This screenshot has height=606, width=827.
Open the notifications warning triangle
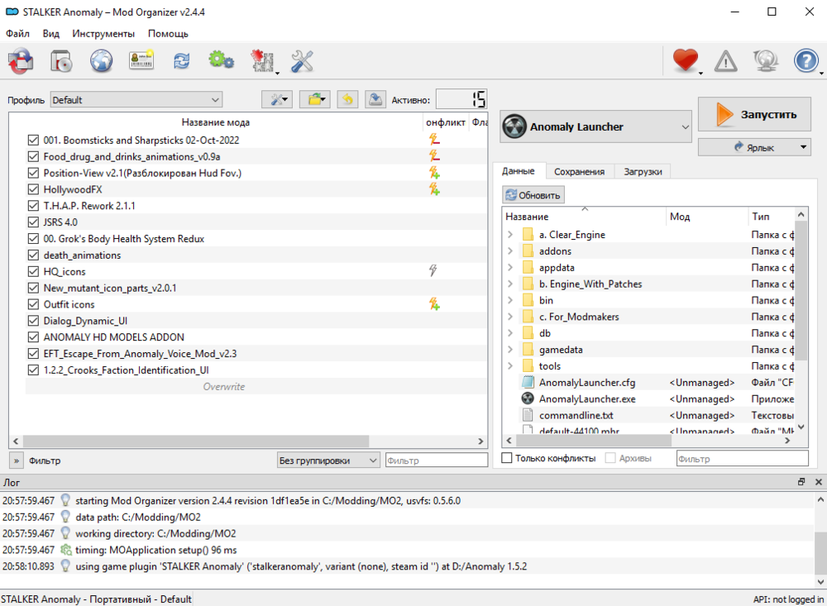coord(725,60)
